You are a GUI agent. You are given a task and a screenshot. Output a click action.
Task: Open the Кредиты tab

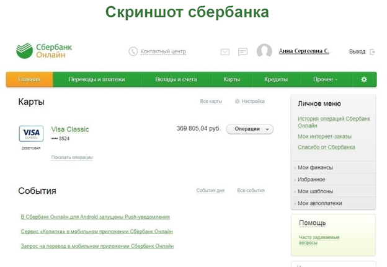276,79
